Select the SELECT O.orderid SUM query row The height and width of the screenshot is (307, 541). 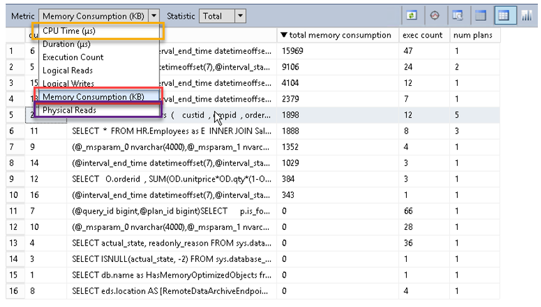171,178
